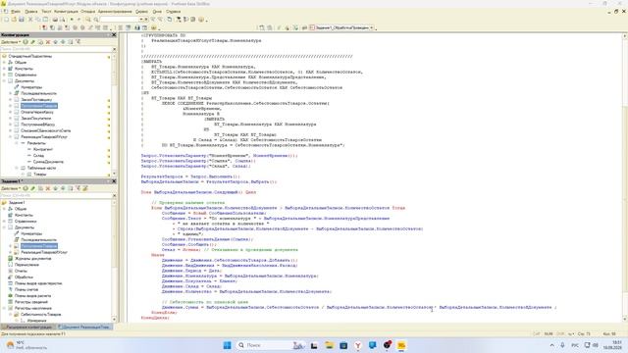Open the Правка menu
Screen dimensions: 628x353
pos(30,11)
